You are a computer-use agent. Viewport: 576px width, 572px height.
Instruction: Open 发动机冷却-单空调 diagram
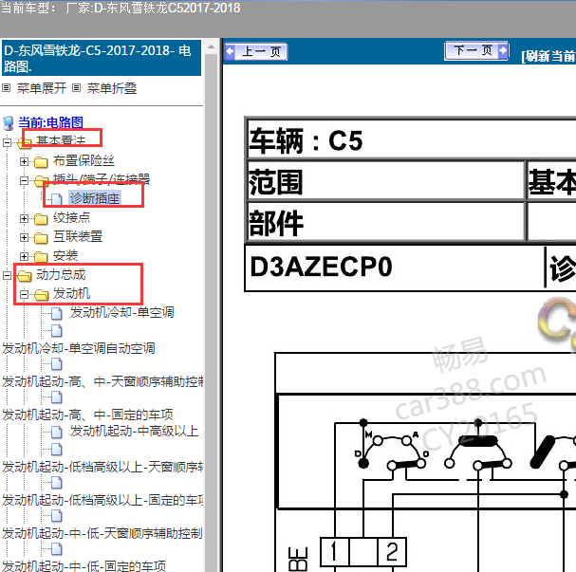(x=122, y=312)
